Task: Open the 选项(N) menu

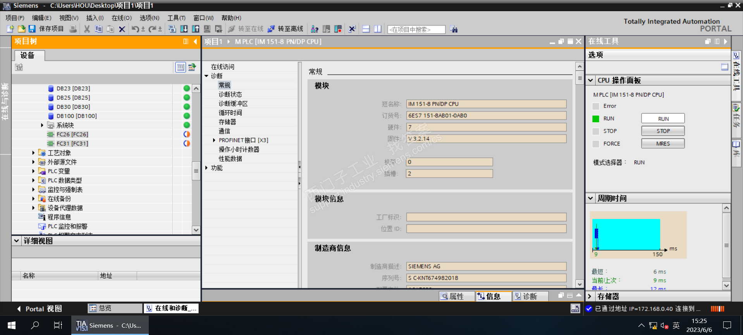Action: [x=150, y=18]
